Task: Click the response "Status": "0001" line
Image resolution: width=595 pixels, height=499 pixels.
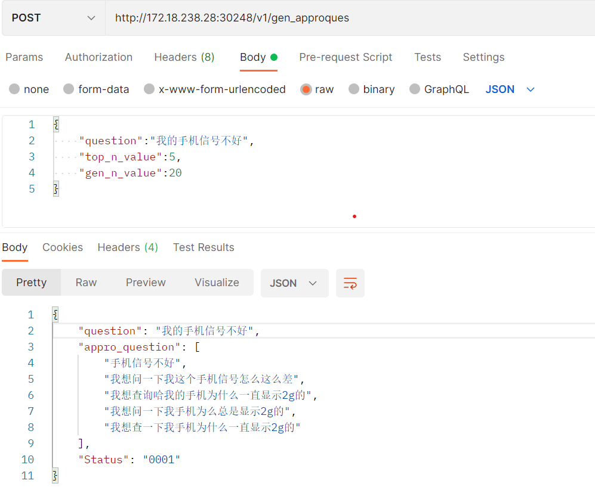Action: [129, 460]
